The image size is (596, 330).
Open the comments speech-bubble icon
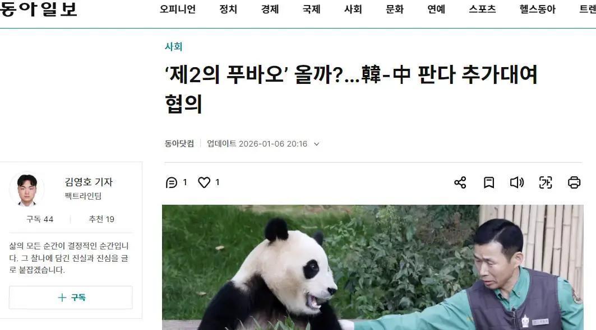coord(172,182)
